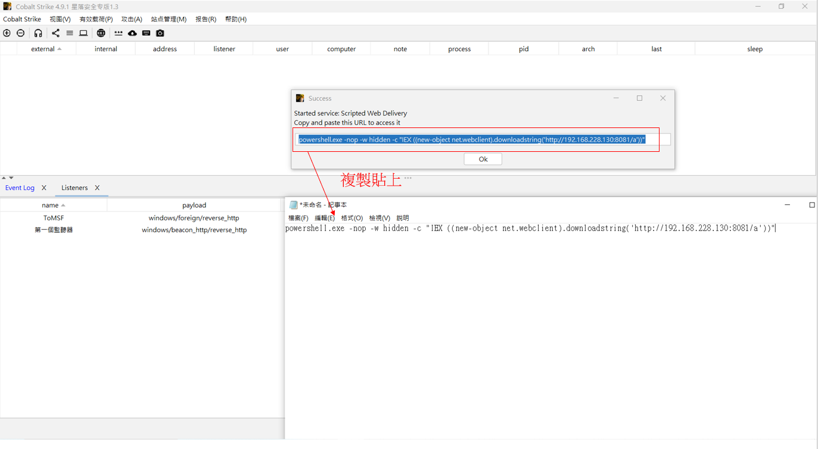818x449 pixels.
Task: Sort sessions by address column
Action: click(165, 49)
